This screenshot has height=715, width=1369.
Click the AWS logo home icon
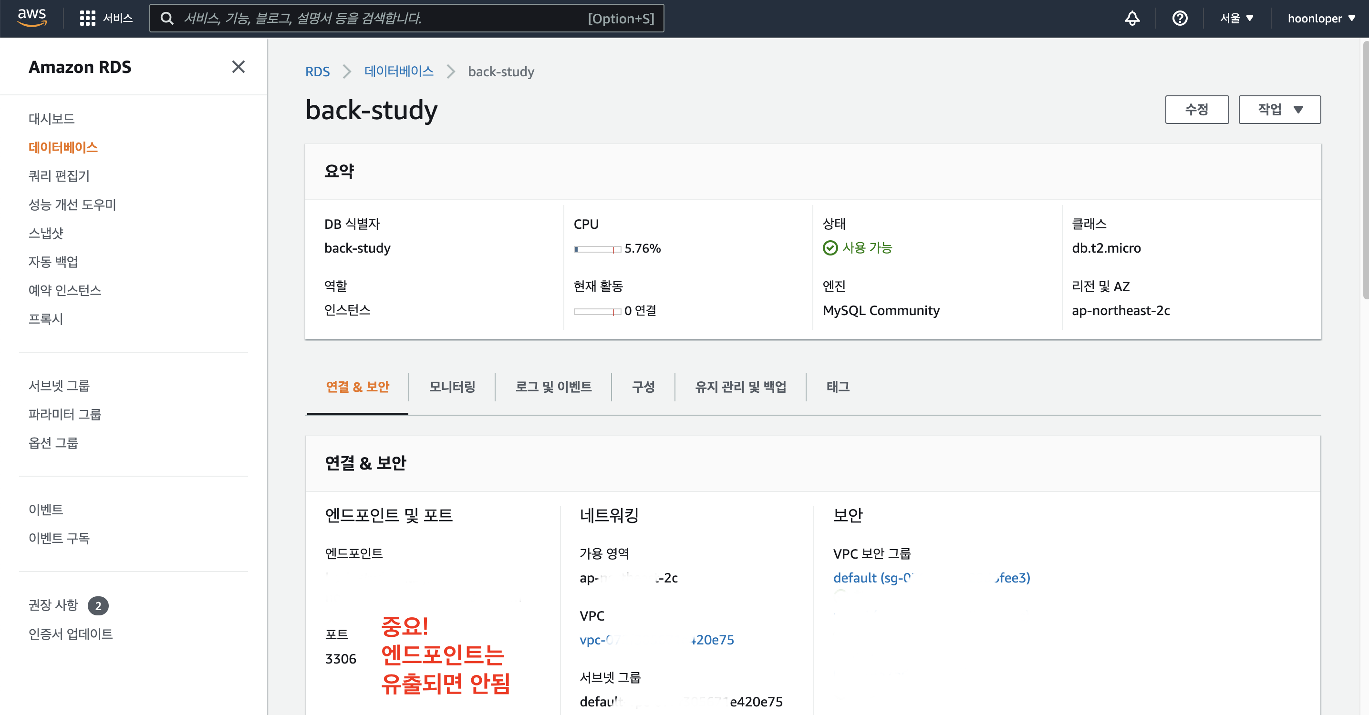32,18
